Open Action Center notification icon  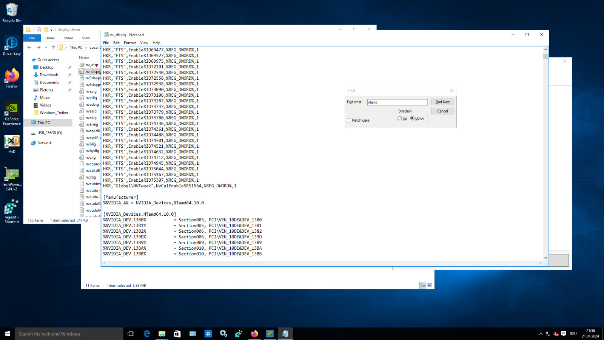click(564, 334)
